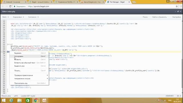Image resolution: width=183 pixels, height=103 pixels.
Task: Click line number 65 in the gutter
Action: 4,46
